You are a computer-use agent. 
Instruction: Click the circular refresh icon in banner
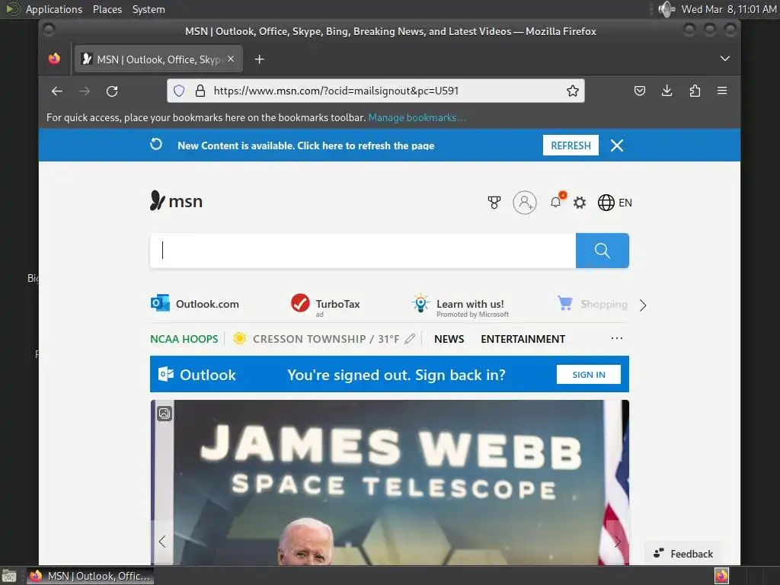pos(156,144)
